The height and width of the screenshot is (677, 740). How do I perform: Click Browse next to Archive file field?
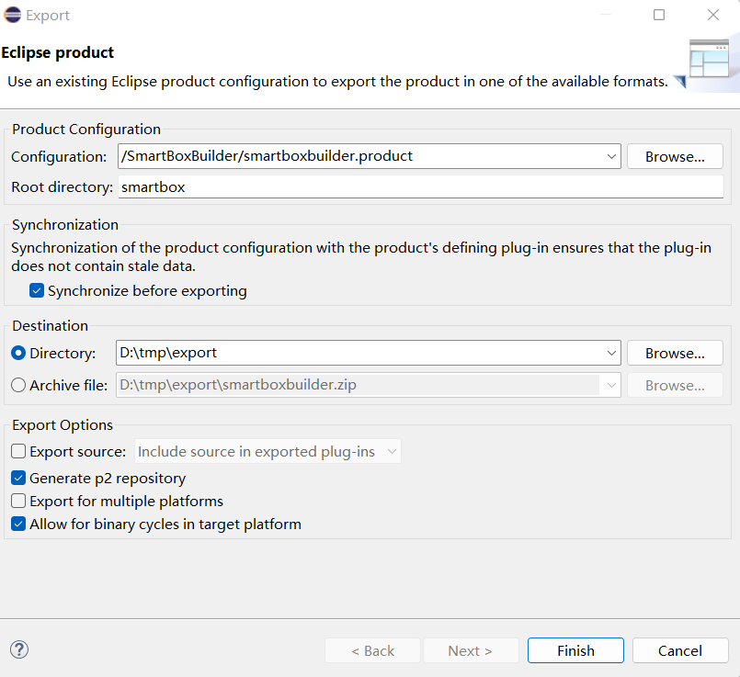tap(675, 385)
